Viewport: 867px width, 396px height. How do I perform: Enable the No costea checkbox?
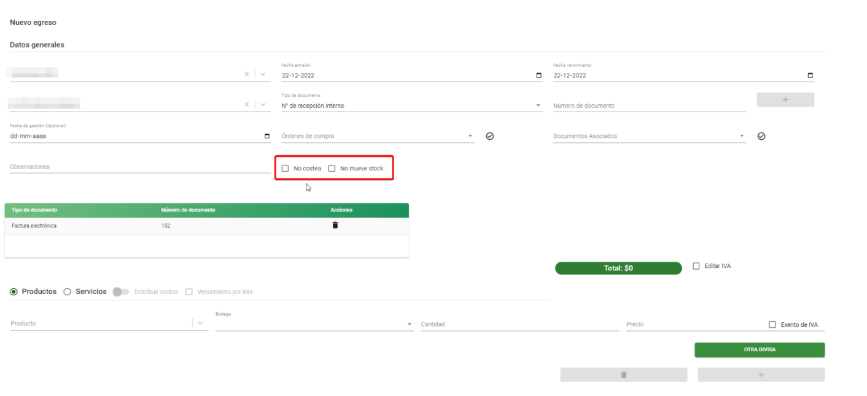click(285, 168)
